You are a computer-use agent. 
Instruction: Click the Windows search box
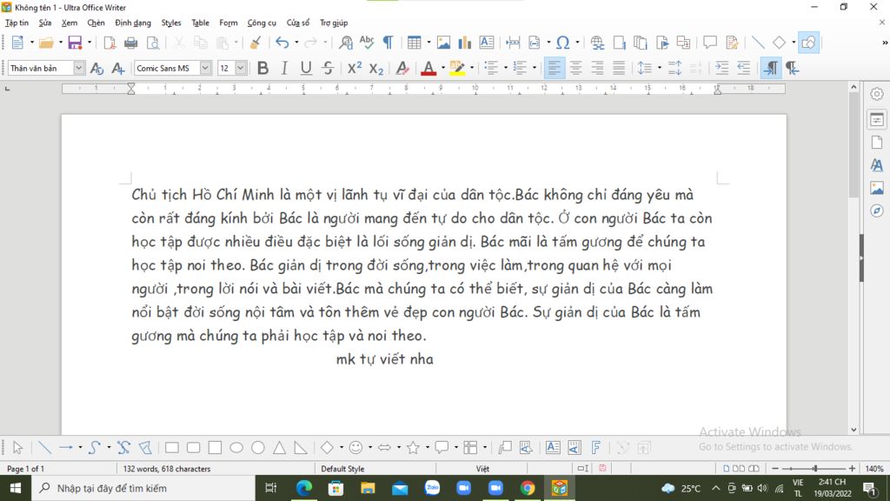[x=143, y=488]
